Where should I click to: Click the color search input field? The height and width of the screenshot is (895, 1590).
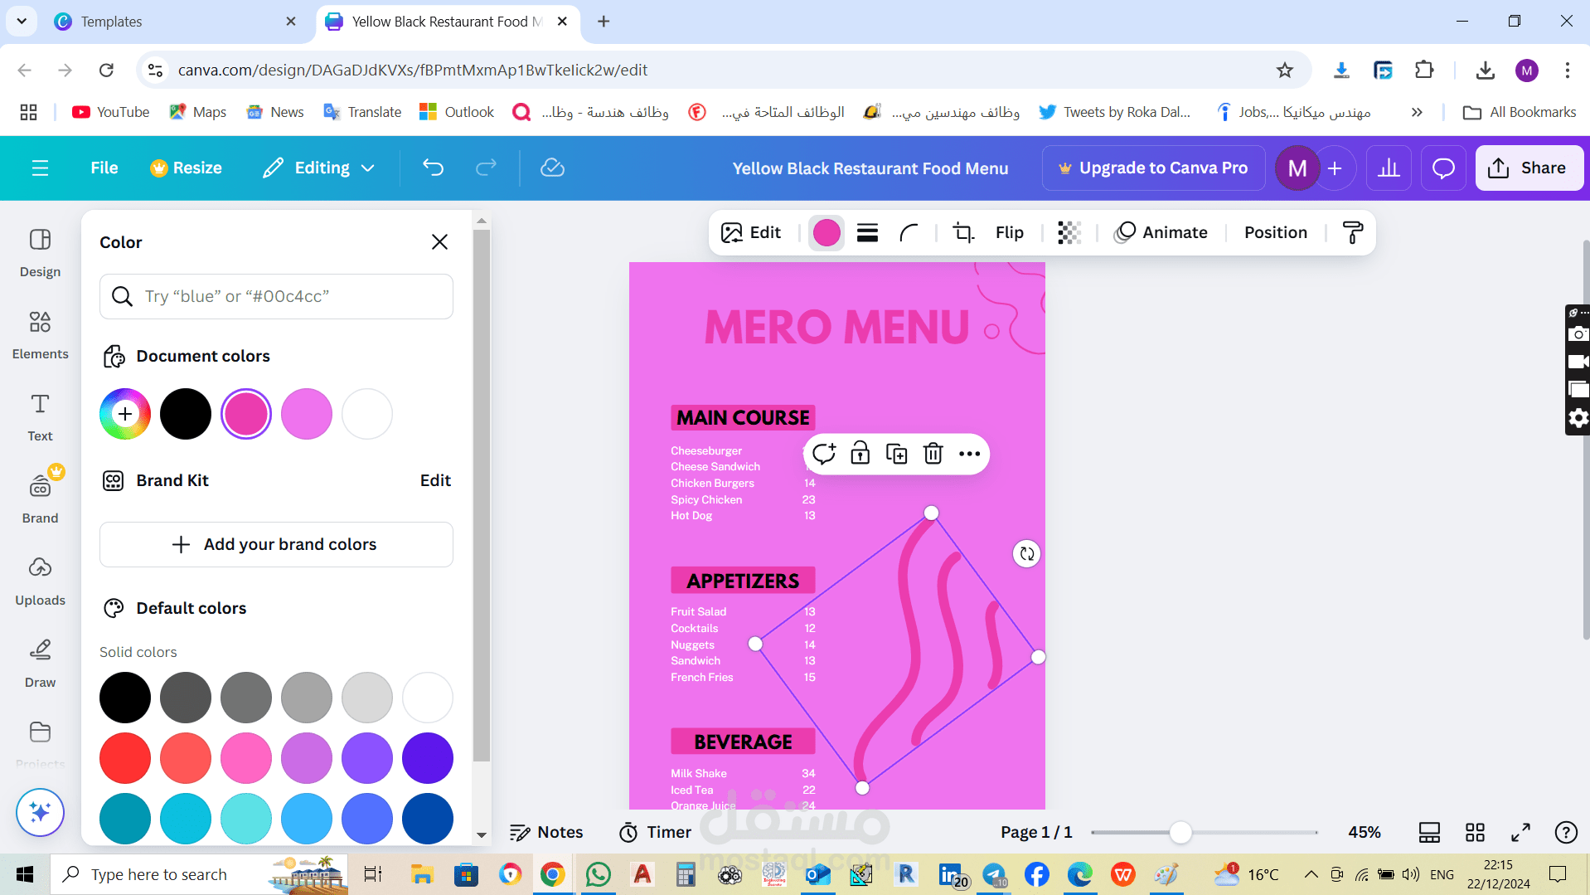click(x=276, y=296)
